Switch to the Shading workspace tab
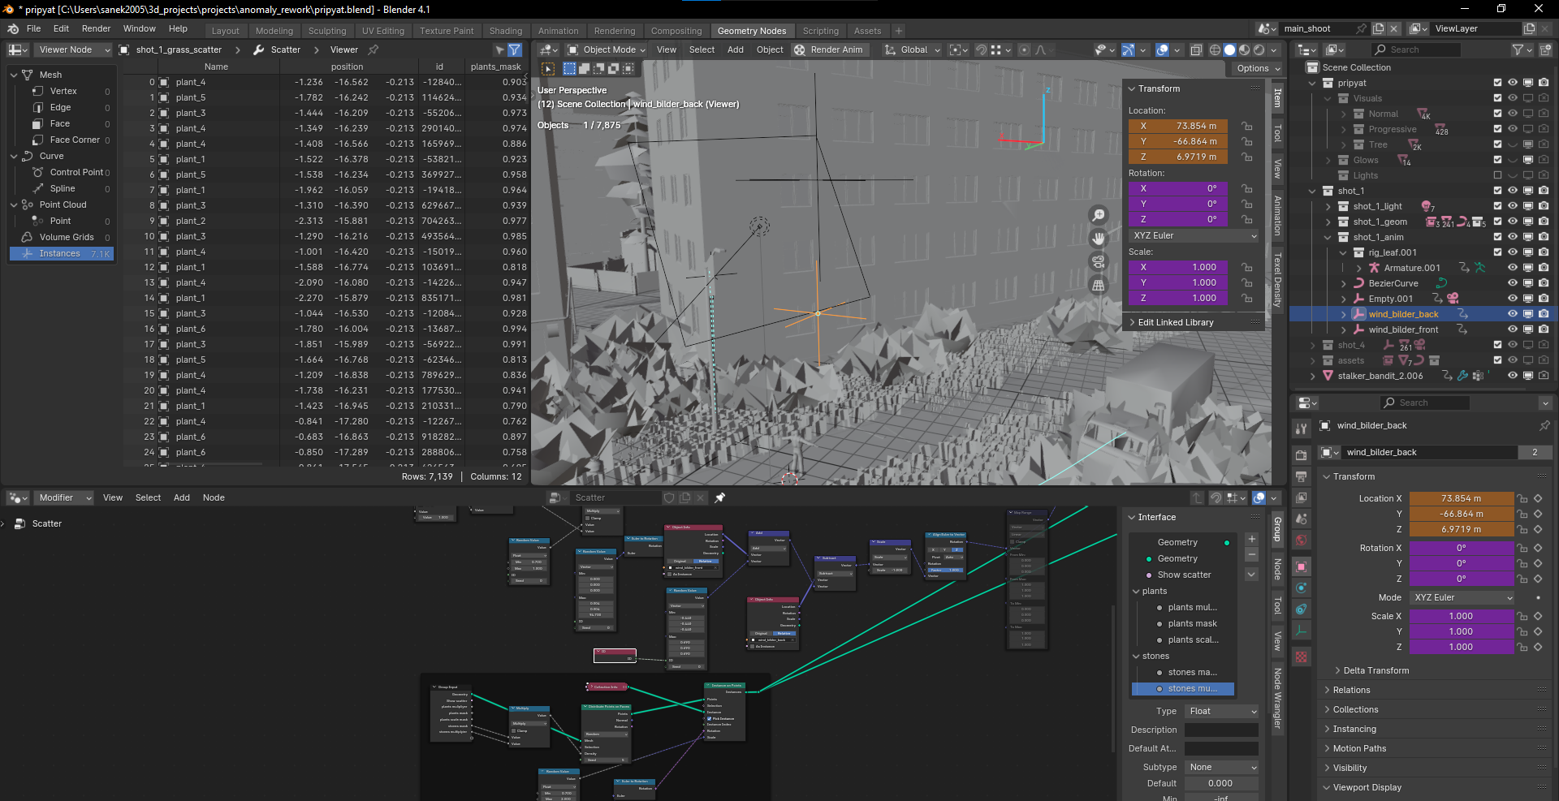 coord(505,31)
